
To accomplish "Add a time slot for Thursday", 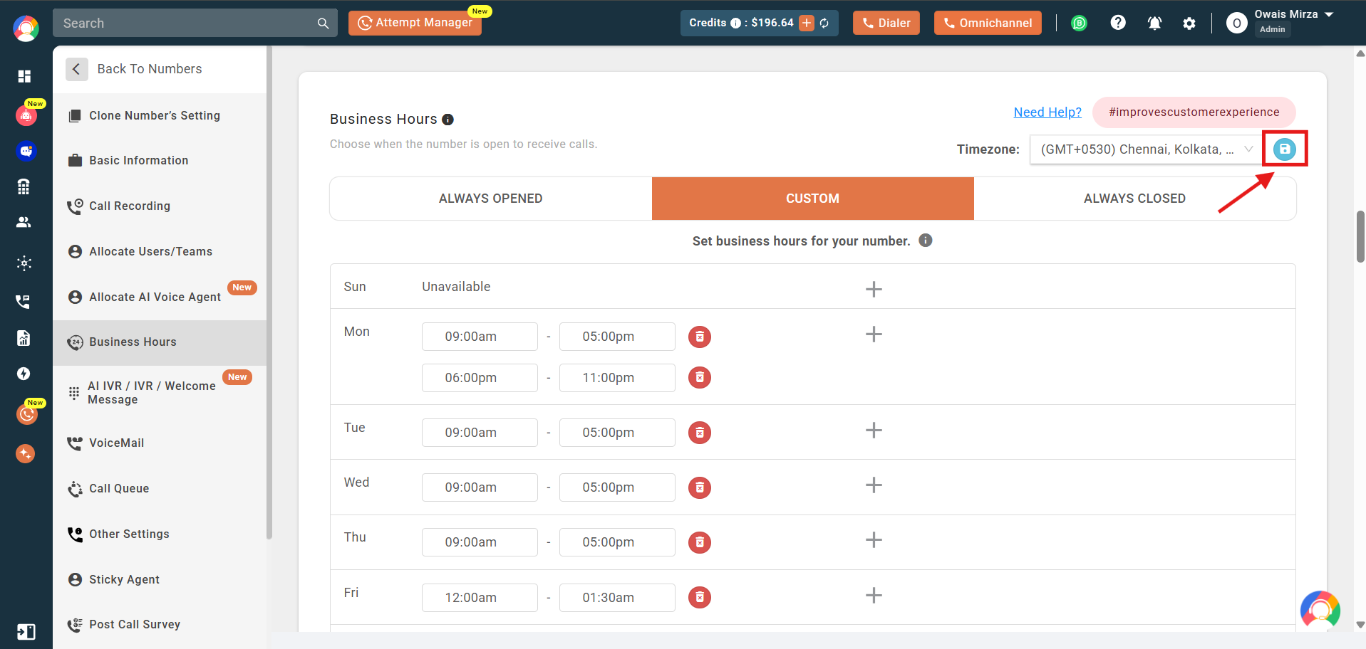I will tap(874, 540).
